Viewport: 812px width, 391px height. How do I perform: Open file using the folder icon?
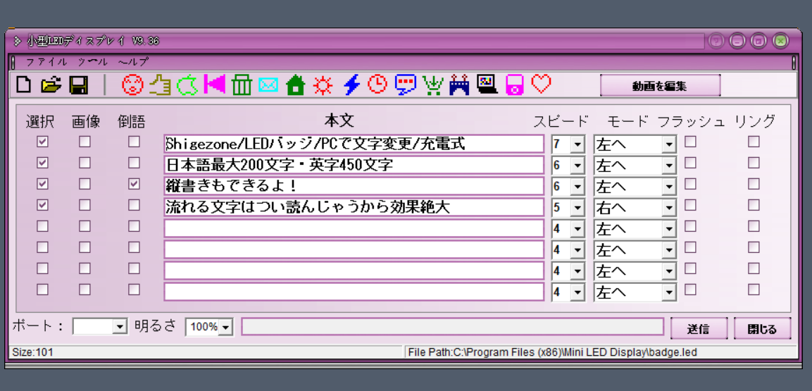51,85
